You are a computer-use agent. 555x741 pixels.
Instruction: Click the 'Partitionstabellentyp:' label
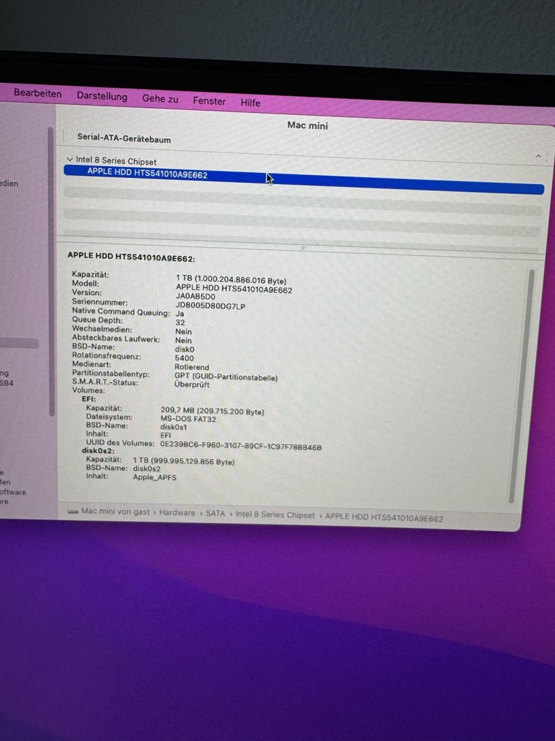[x=110, y=374]
